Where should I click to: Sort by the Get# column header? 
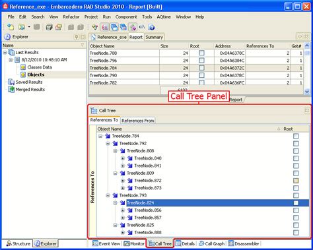(296, 46)
